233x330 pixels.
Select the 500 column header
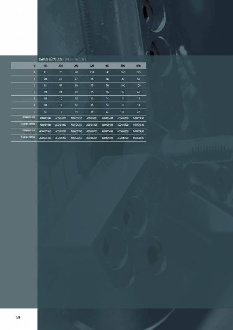tap(123, 66)
